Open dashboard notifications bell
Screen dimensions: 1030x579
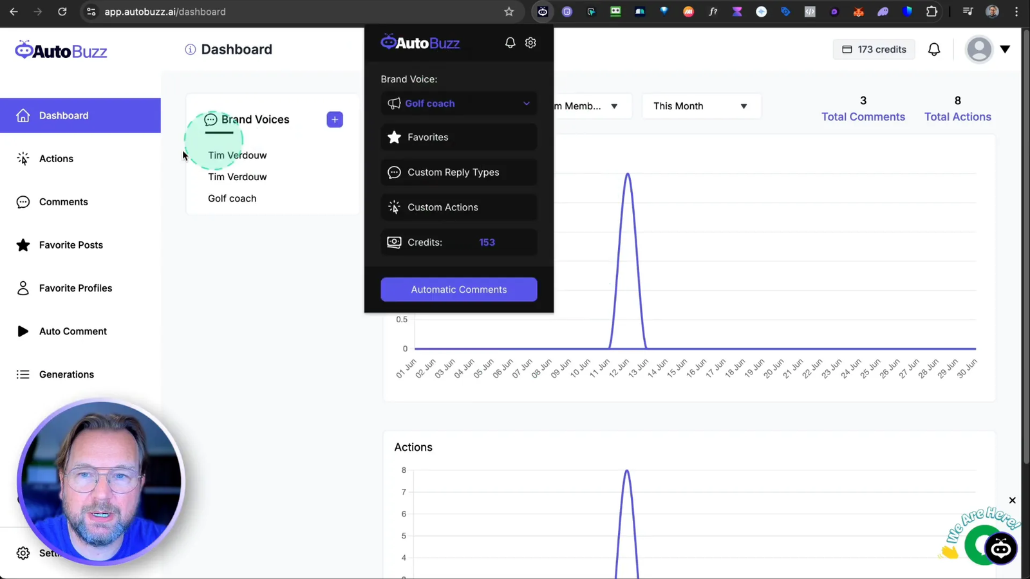(x=934, y=50)
